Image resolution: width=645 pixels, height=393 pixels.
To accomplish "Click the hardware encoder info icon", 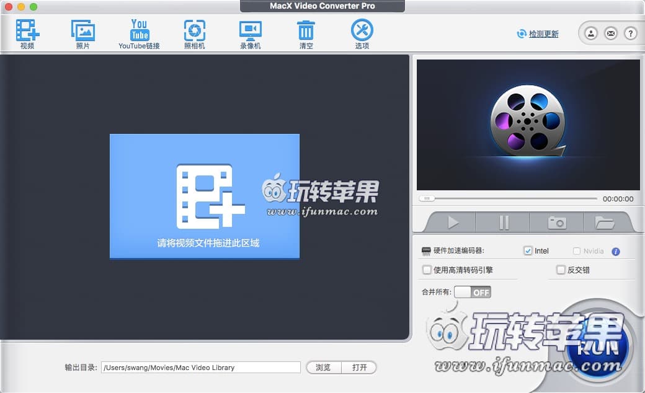I will [616, 252].
